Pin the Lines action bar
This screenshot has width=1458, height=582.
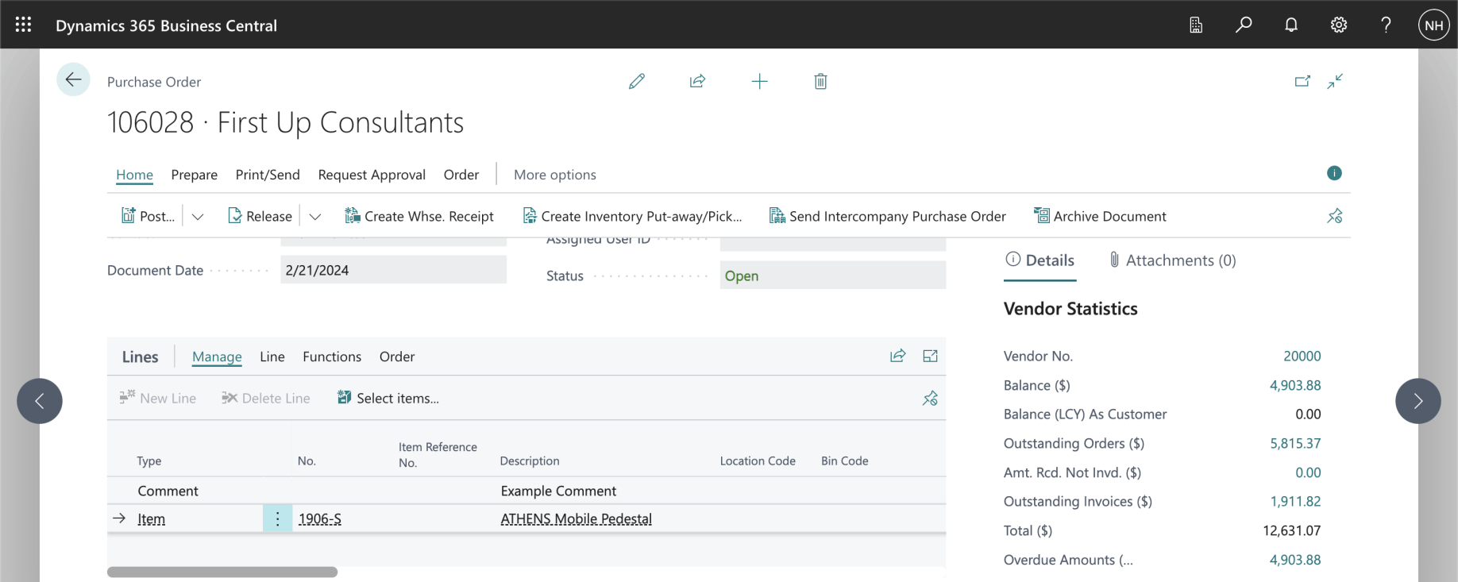pos(930,398)
